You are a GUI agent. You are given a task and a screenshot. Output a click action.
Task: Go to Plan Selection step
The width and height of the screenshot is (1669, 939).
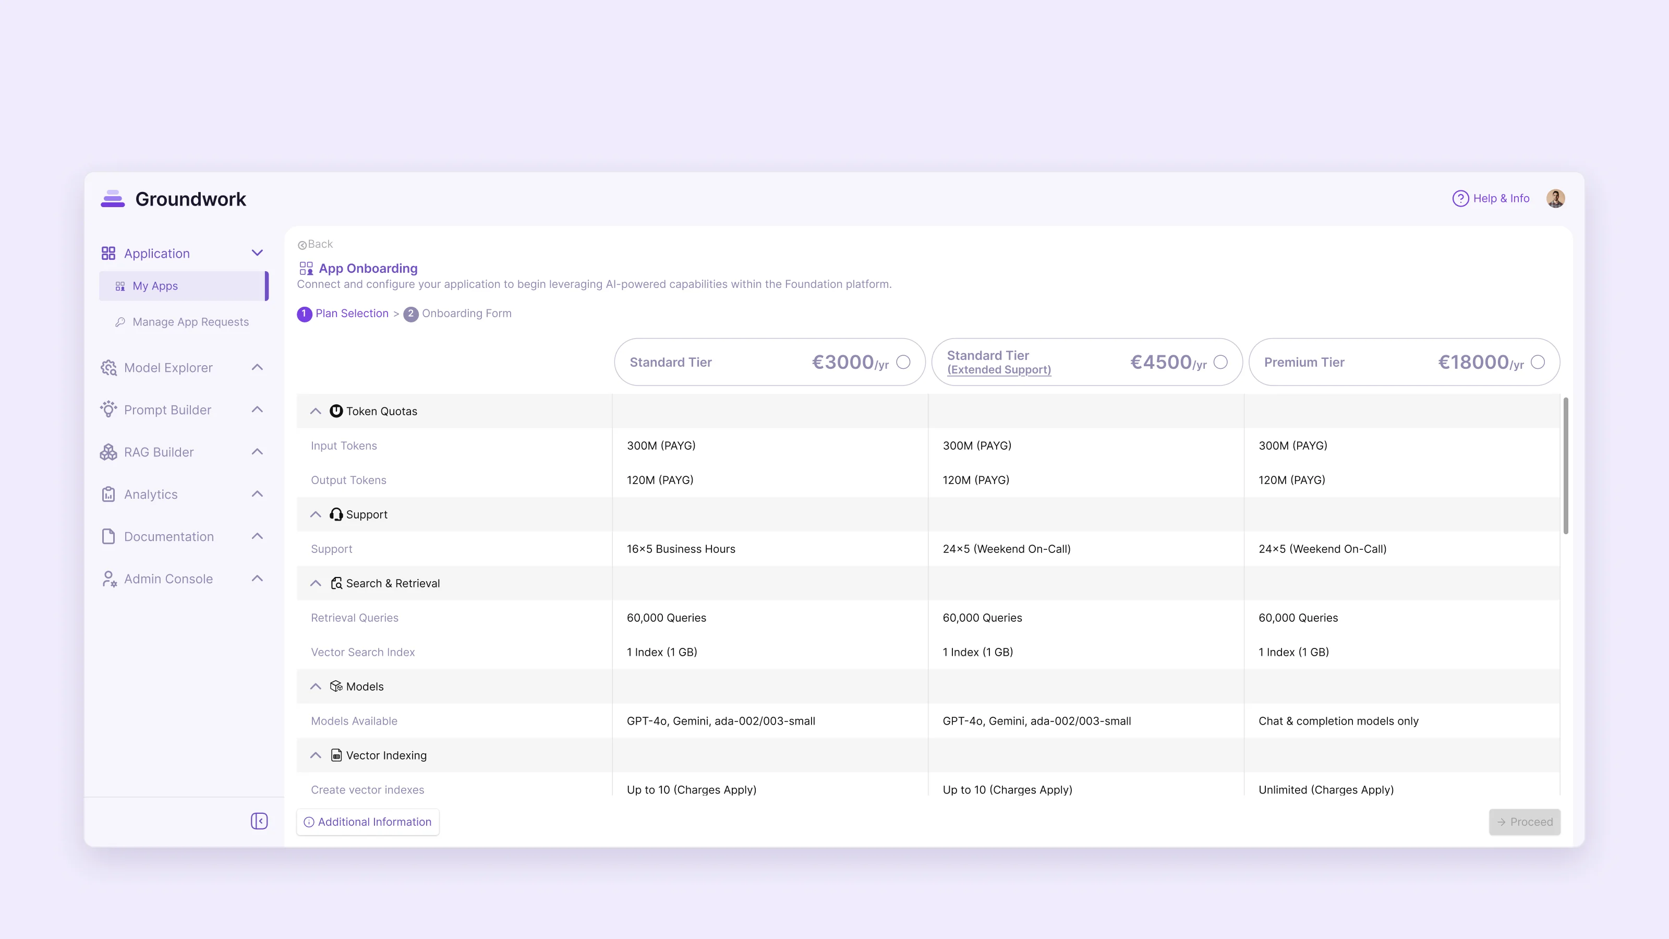(x=343, y=314)
